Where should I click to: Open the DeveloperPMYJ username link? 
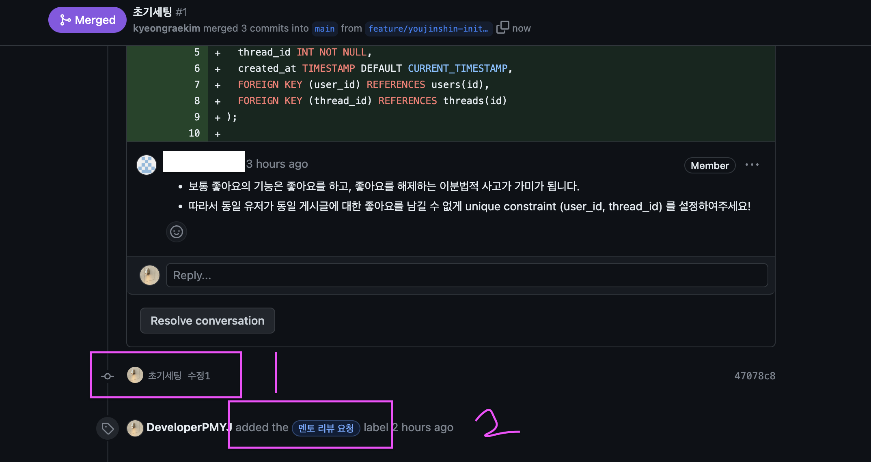tap(189, 428)
